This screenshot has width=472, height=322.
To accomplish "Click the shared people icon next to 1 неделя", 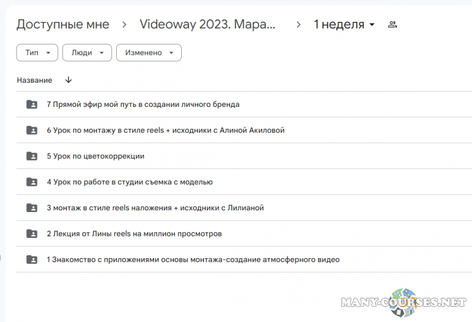I will 392,25.
